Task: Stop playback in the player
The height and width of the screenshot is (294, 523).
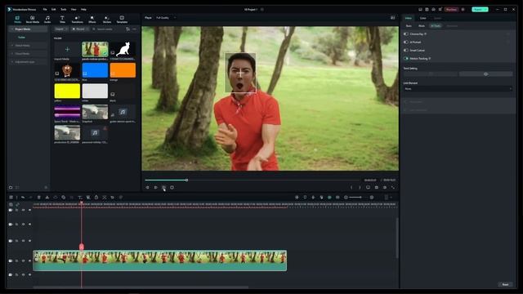Action: (172, 187)
